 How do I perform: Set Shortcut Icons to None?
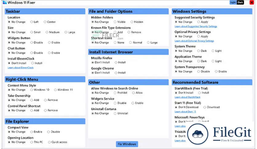click(119, 42)
